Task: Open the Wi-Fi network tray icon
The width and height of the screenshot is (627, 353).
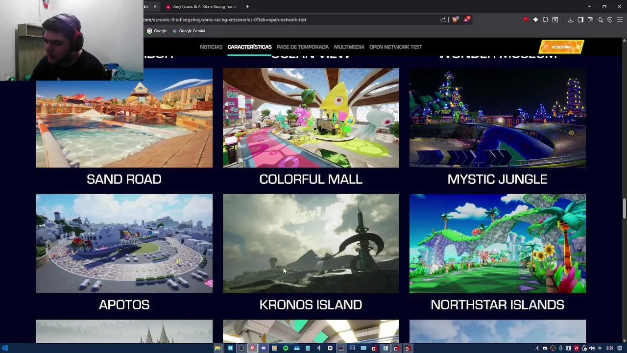Action: tap(600, 348)
